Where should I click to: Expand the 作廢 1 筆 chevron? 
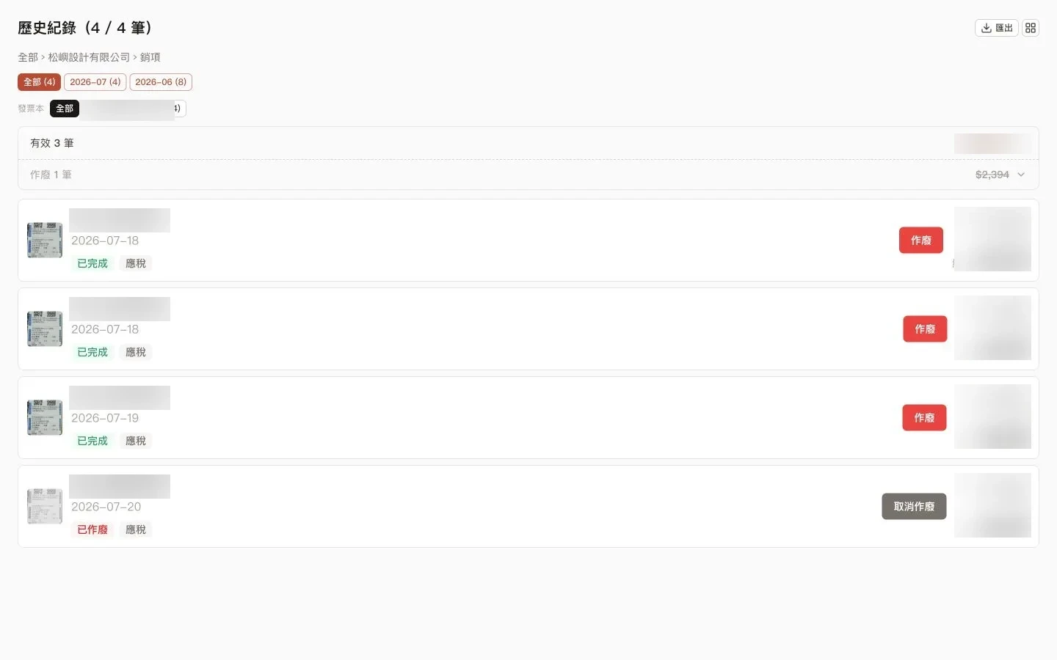tap(1021, 175)
